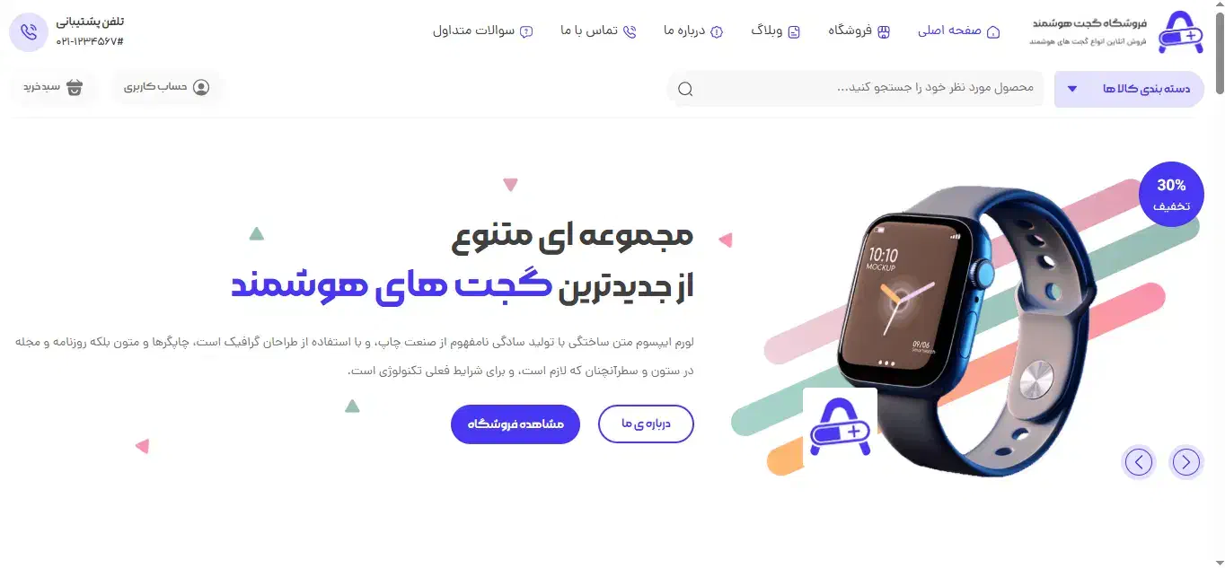
Task: Open the shopping cart basket icon
Action: [75, 87]
